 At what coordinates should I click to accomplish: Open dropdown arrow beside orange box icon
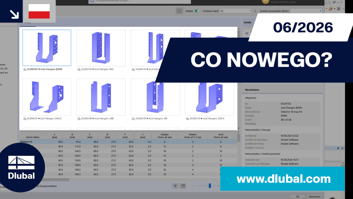[x=334, y=9]
